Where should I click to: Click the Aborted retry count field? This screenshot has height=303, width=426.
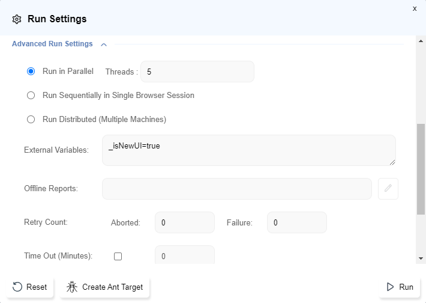[184, 222]
